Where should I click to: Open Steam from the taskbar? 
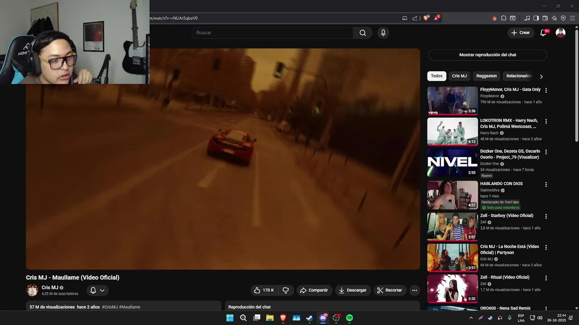tap(309, 318)
